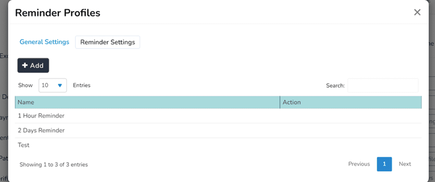Sort the table by Name column
Viewport: 435px width, 182px height.
click(x=147, y=102)
